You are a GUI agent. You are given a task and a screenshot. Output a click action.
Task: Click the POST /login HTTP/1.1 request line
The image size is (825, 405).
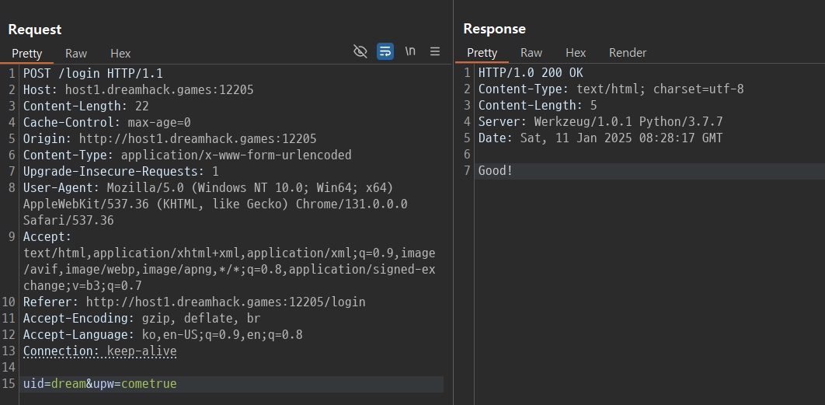(93, 73)
